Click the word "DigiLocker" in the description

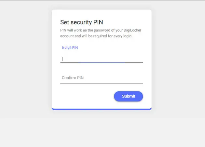[131, 30]
